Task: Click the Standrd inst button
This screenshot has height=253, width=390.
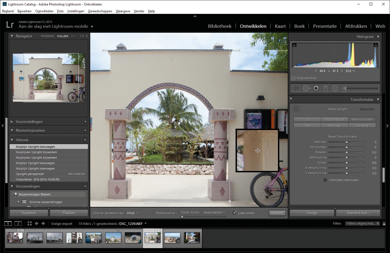Action: 358,213
